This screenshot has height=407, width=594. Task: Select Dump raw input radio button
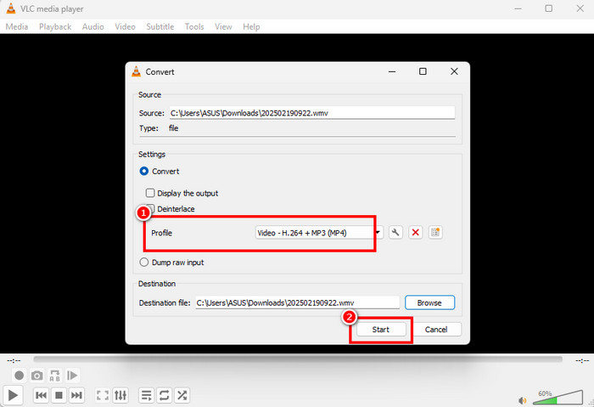click(x=144, y=262)
